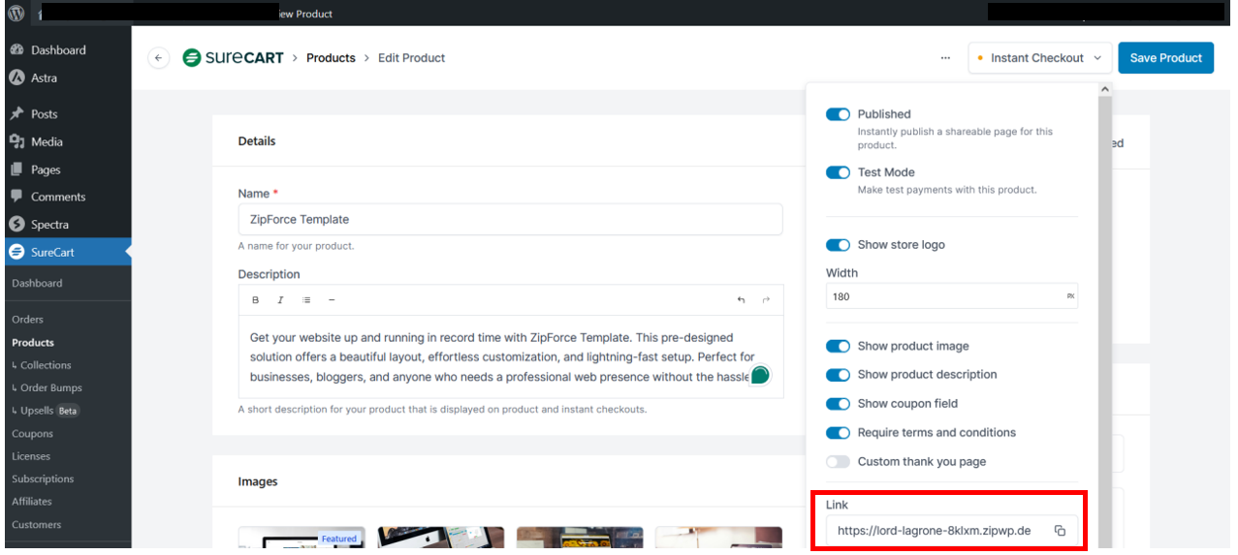Viewport: 1238px width, 555px height.
Task: Toggle the Published switch
Action: tap(838, 114)
